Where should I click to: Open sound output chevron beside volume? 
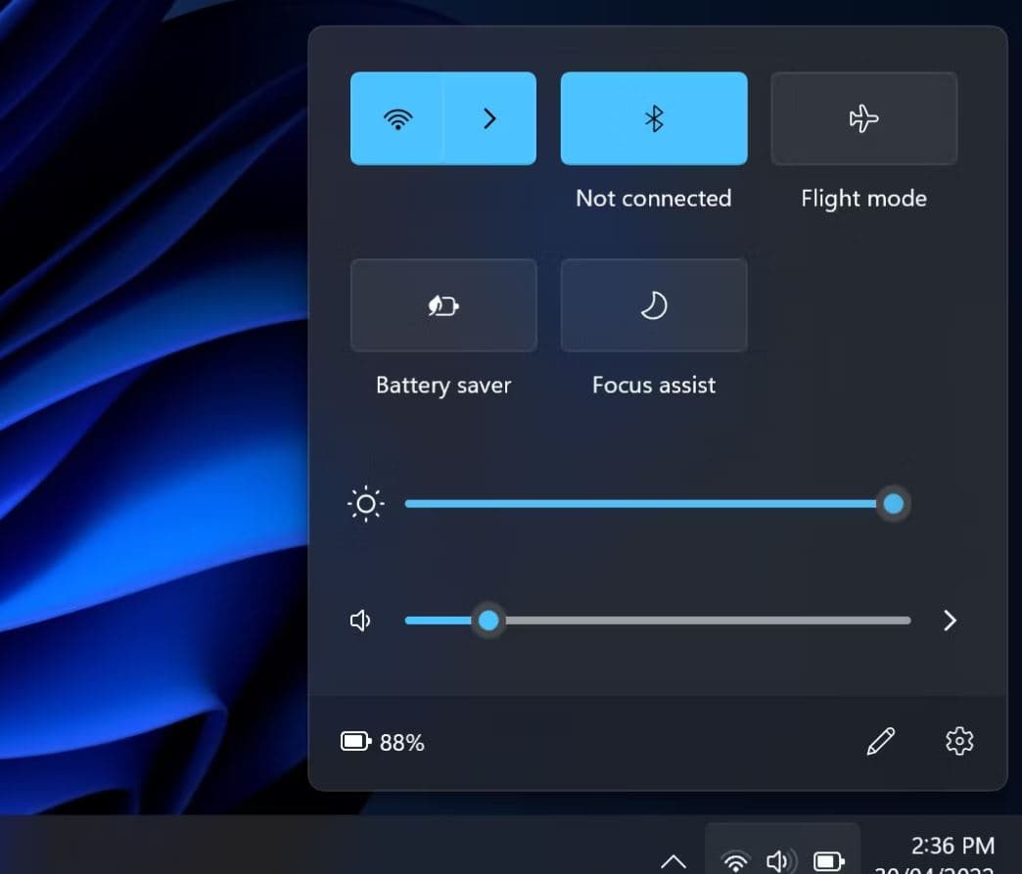tap(950, 621)
